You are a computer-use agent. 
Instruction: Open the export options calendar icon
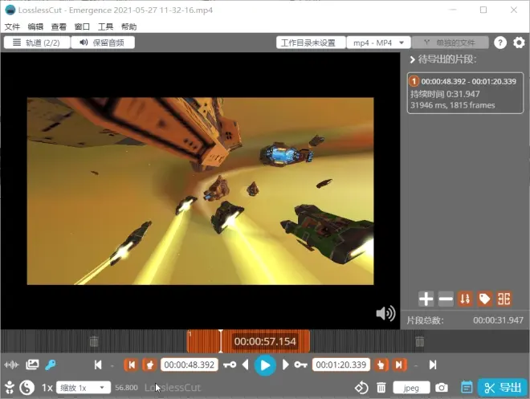467,387
